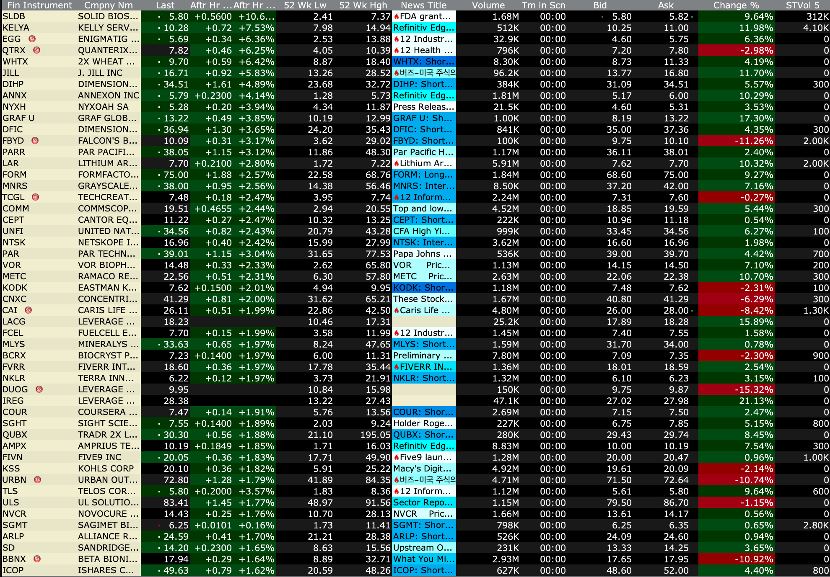This screenshot has width=830, height=577.
Task: Click the News Title column header
Action: (x=423, y=5)
